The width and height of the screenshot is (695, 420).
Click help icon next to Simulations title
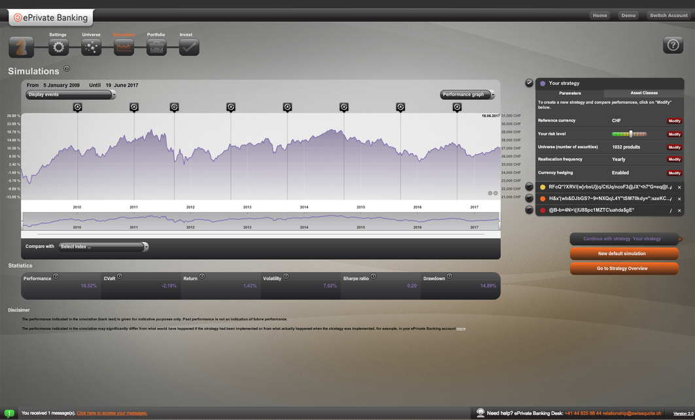point(67,69)
